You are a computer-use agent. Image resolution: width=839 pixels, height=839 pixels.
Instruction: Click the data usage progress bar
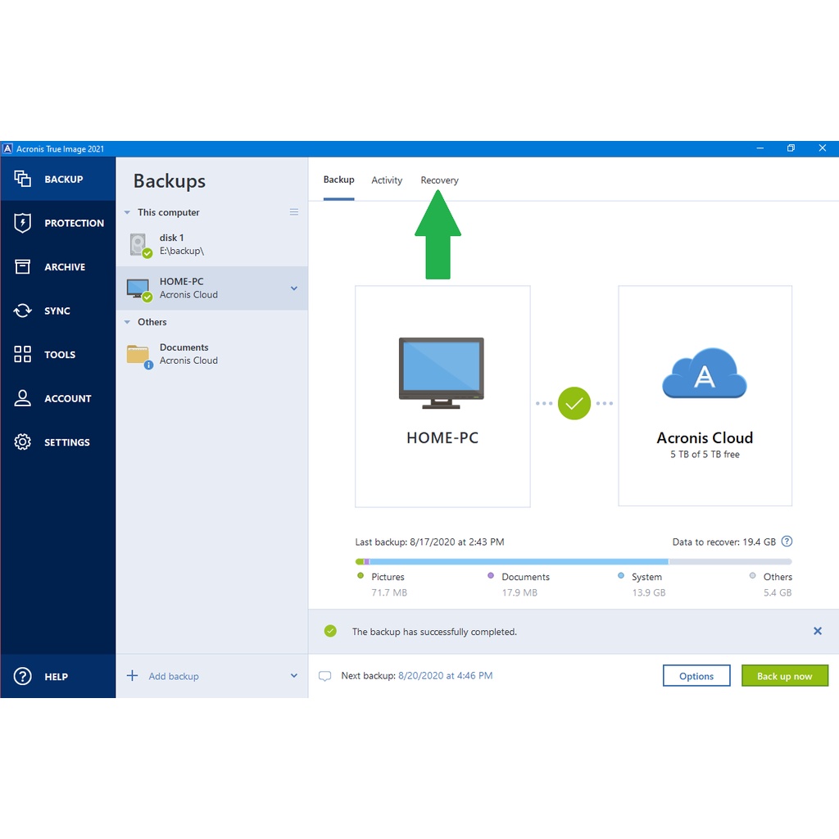[574, 562]
